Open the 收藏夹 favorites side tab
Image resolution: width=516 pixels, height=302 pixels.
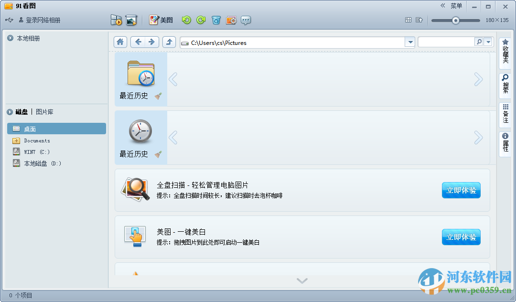click(505, 53)
